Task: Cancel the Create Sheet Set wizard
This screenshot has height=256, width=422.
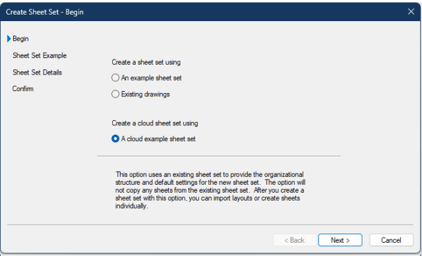Action: (391, 240)
